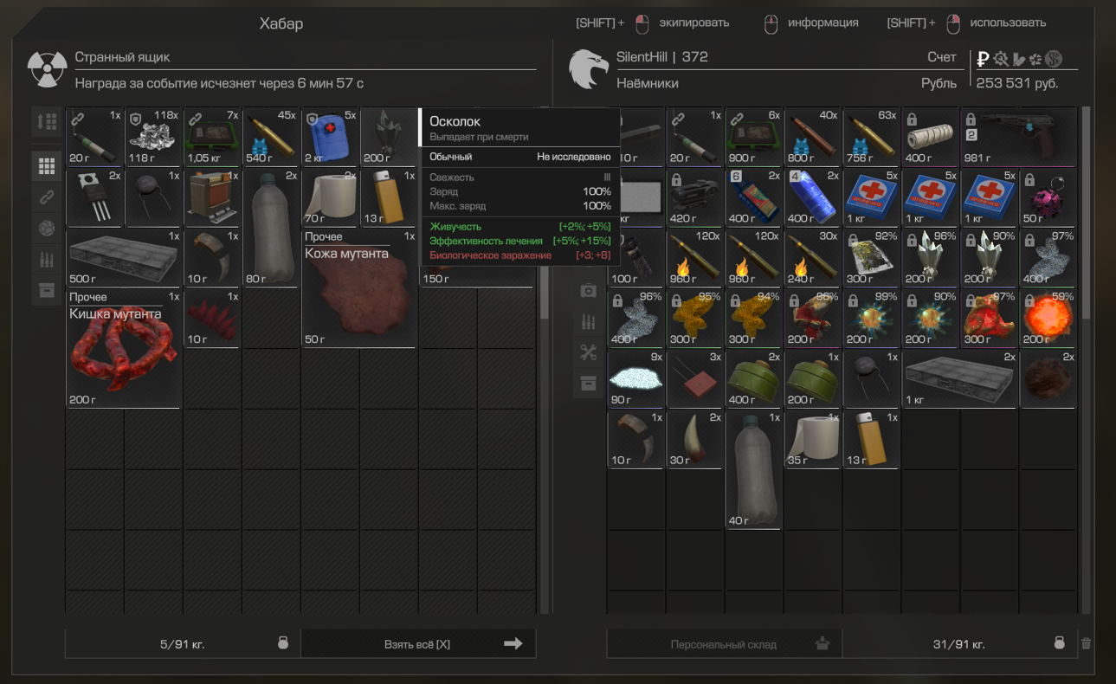The height and width of the screenshot is (684, 1116).
Task: Select white powder 9x in inventory
Action: pyautogui.click(x=635, y=379)
